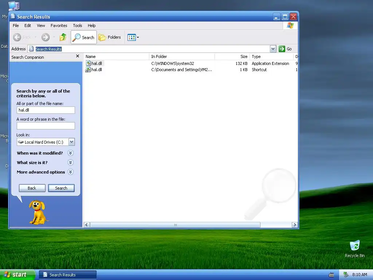Expand More advanced options
This screenshot has height=280, width=373.
click(x=70, y=172)
